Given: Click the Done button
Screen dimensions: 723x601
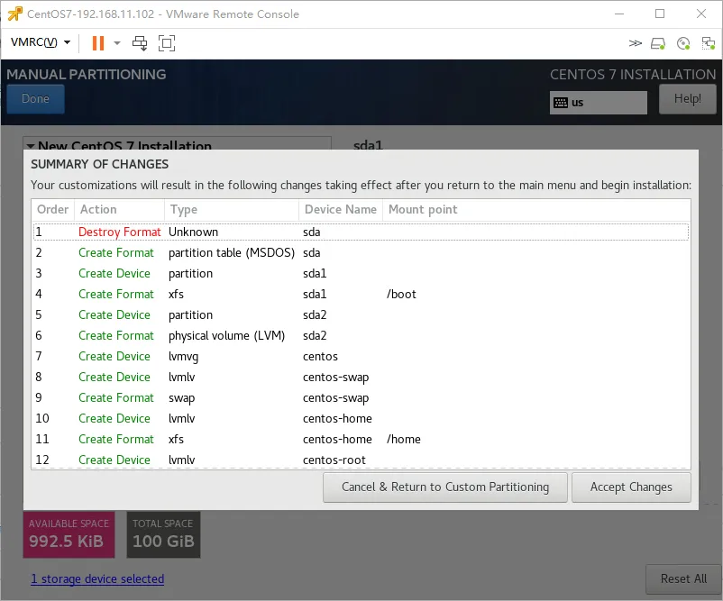Looking at the screenshot, I should (35, 98).
